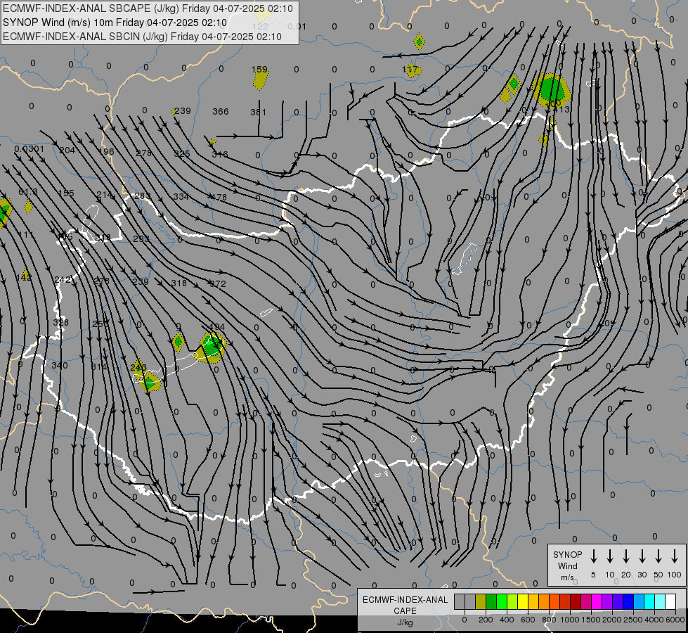
Task: Pick the dark red CAPE legend swatch
Action: click(x=576, y=602)
